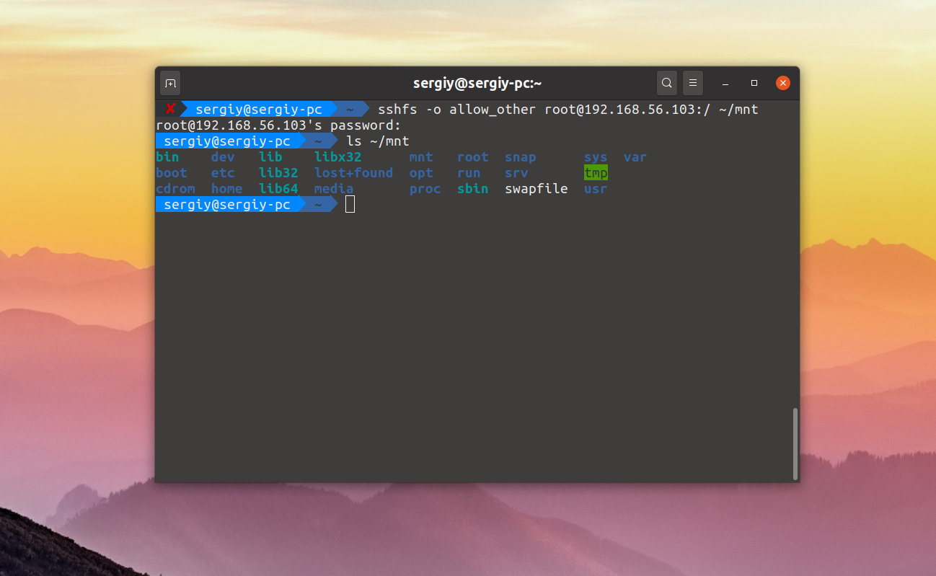Select the cdrom directory name
The image size is (936, 576).
click(175, 189)
